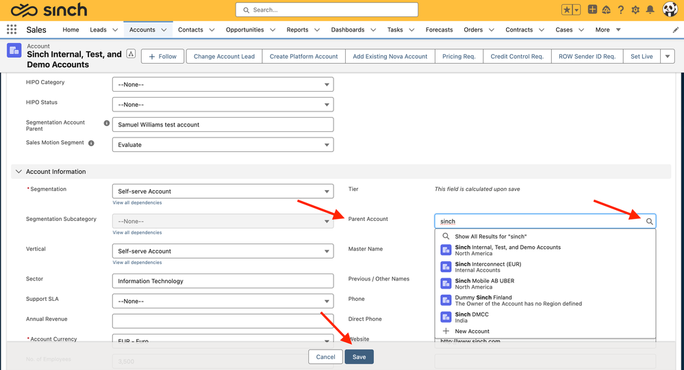Open the HIPO Category dropdown
This screenshot has width=684, height=370.
[x=223, y=84]
